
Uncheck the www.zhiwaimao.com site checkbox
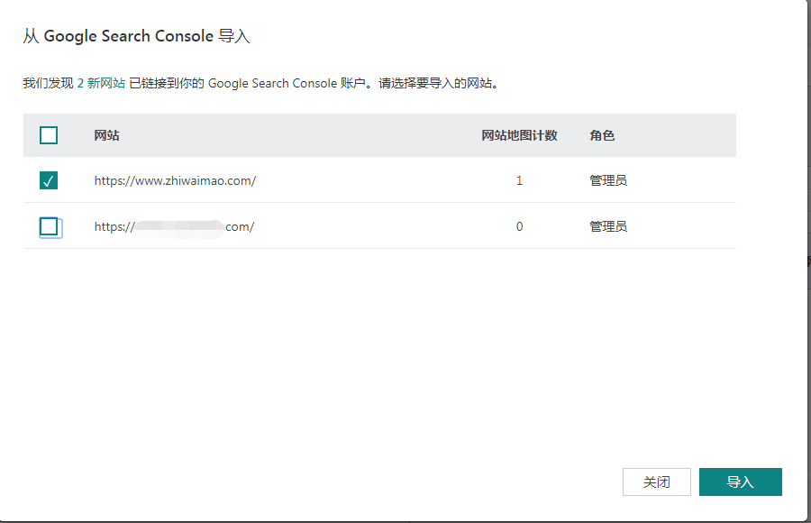(x=49, y=180)
